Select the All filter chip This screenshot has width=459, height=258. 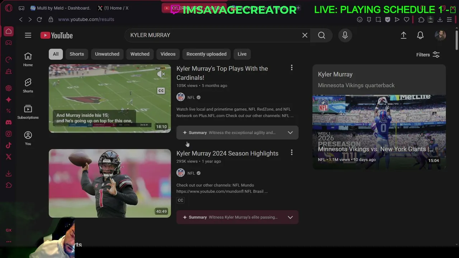point(56,54)
